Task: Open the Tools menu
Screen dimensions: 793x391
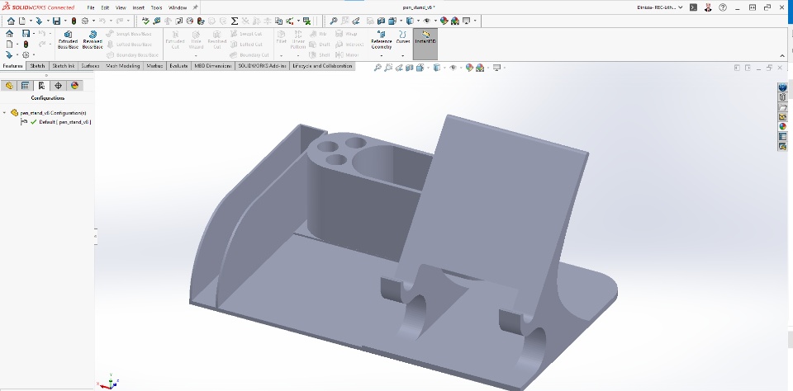Action: tap(156, 7)
